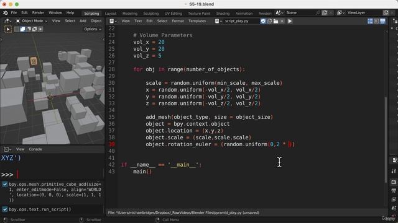Run the script with the play button
Screen dimensions: 398x223
click(x=290, y=21)
